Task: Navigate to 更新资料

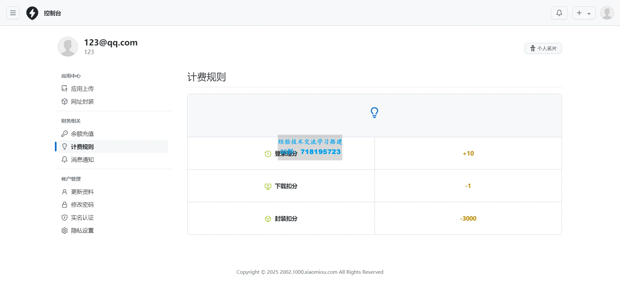Action: coord(82,192)
